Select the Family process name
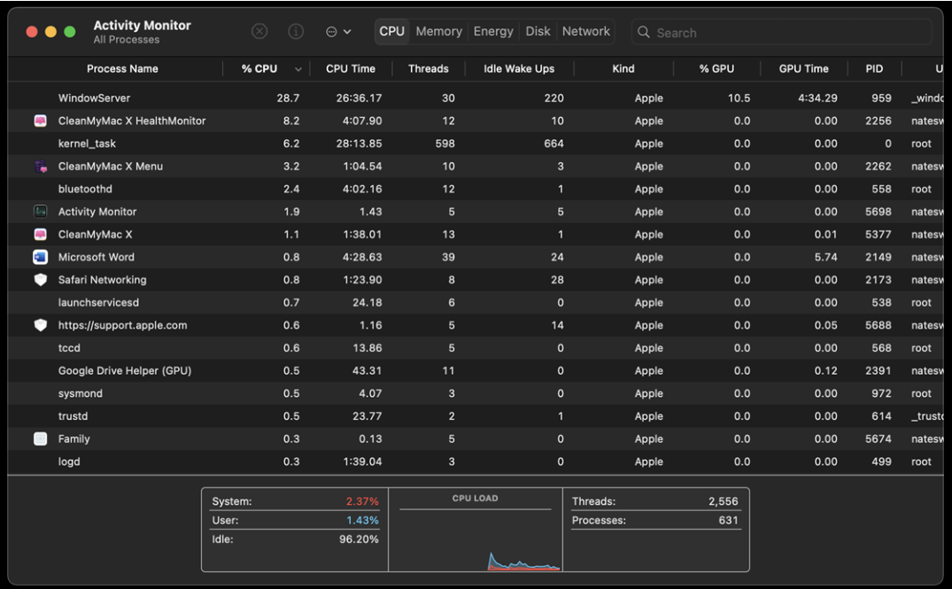 pos(74,438)
